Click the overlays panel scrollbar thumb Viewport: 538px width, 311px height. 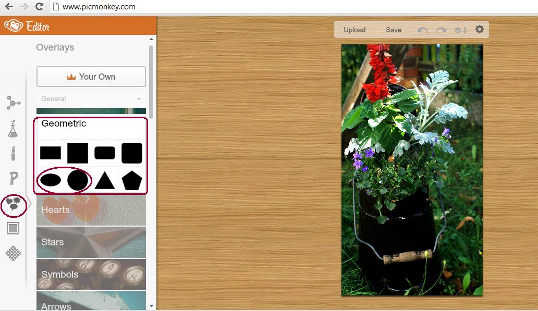coord(151,82)
